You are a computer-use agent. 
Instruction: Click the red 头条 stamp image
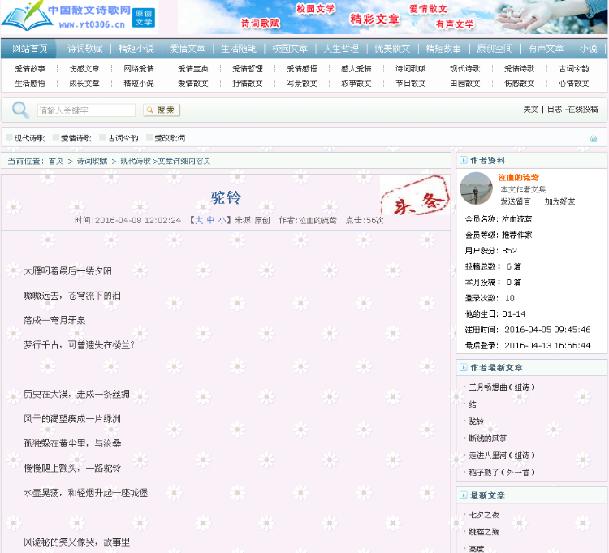[x=415, y=196]
